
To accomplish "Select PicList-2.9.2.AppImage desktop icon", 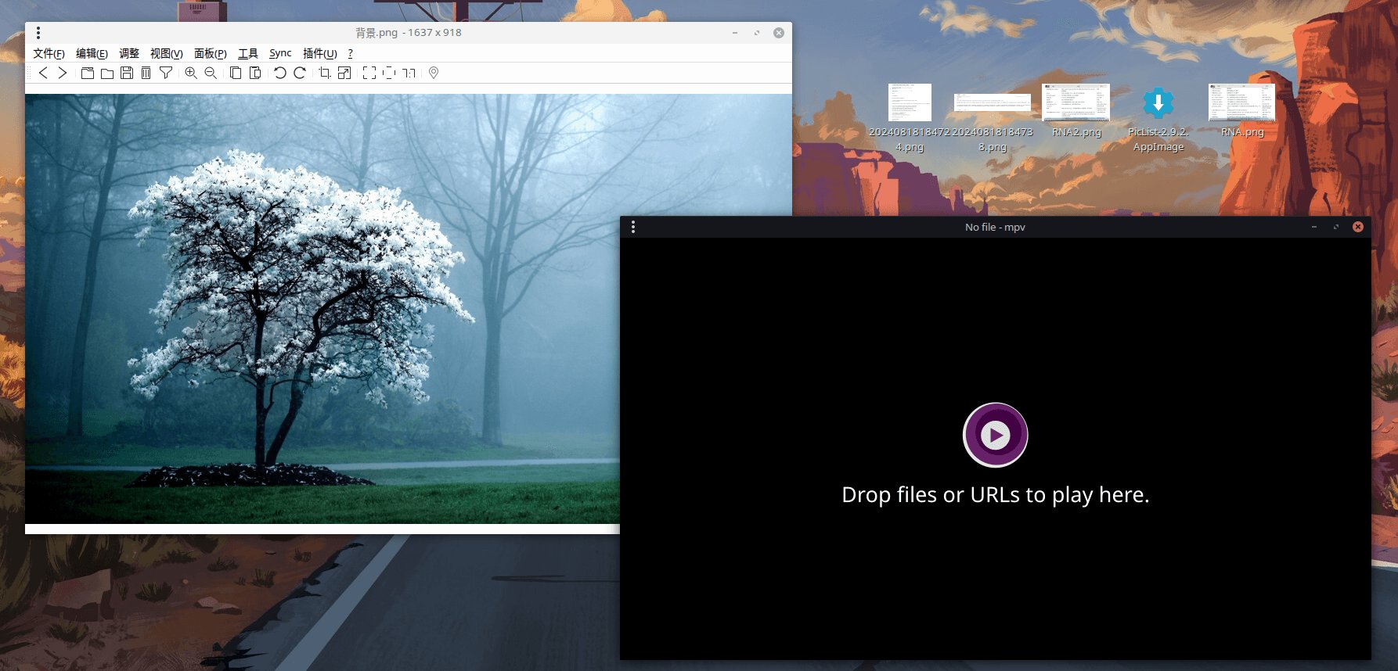I will 1158,119.
